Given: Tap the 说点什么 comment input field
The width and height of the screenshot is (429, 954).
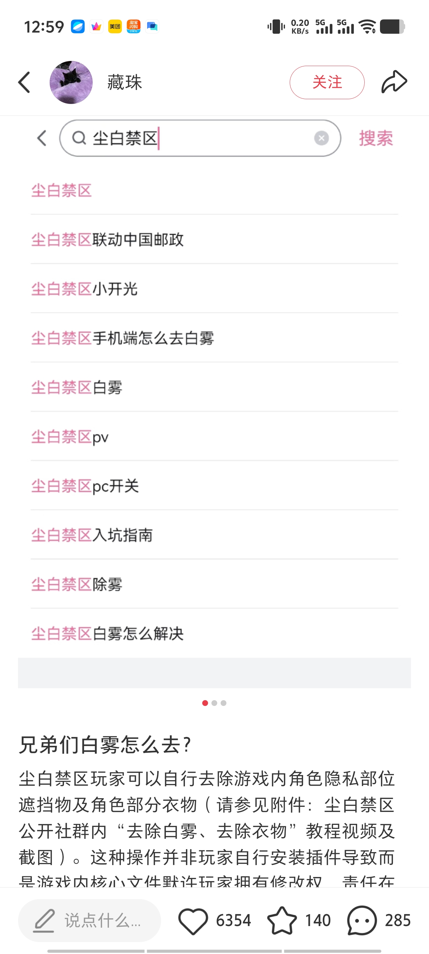Looking at the screenshot, I should [x=102, y=921].
